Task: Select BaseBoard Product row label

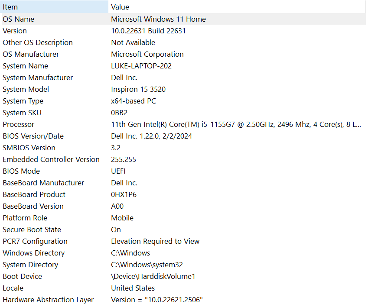Action: click(34, 194)
